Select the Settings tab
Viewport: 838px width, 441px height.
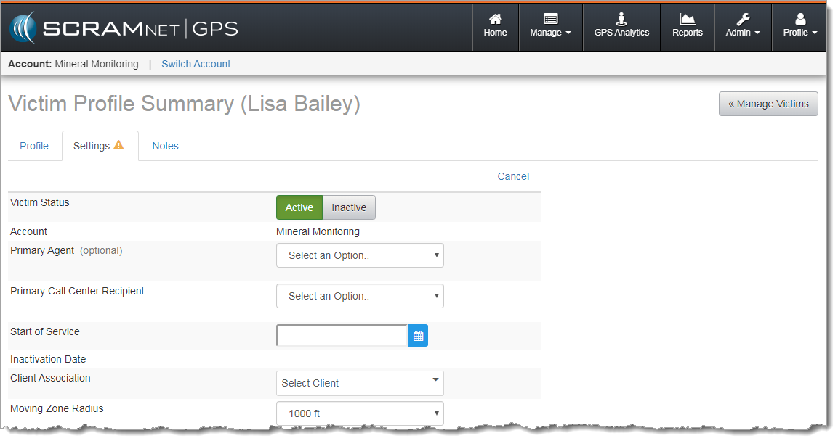click(x=99, y=146)
